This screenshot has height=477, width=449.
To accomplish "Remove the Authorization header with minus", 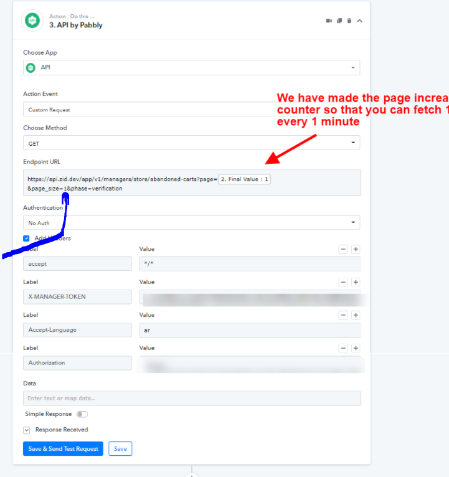I will pyautogui.click(x=343, y=348).
